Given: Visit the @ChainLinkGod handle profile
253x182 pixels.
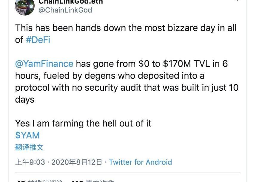Looking at the screenshot, I should pyautogui.click(x=65, y=10).
